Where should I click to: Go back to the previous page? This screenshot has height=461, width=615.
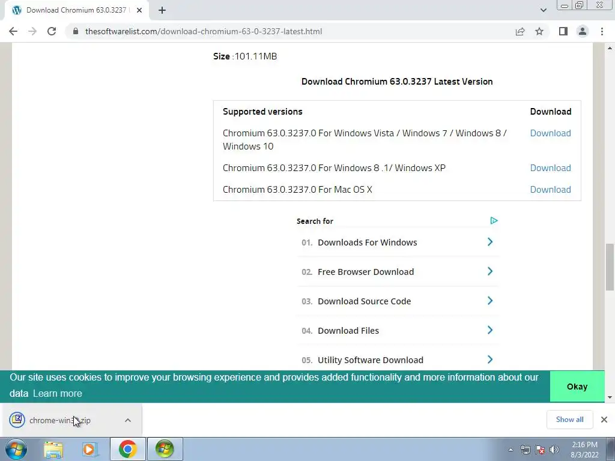point(13,31)
